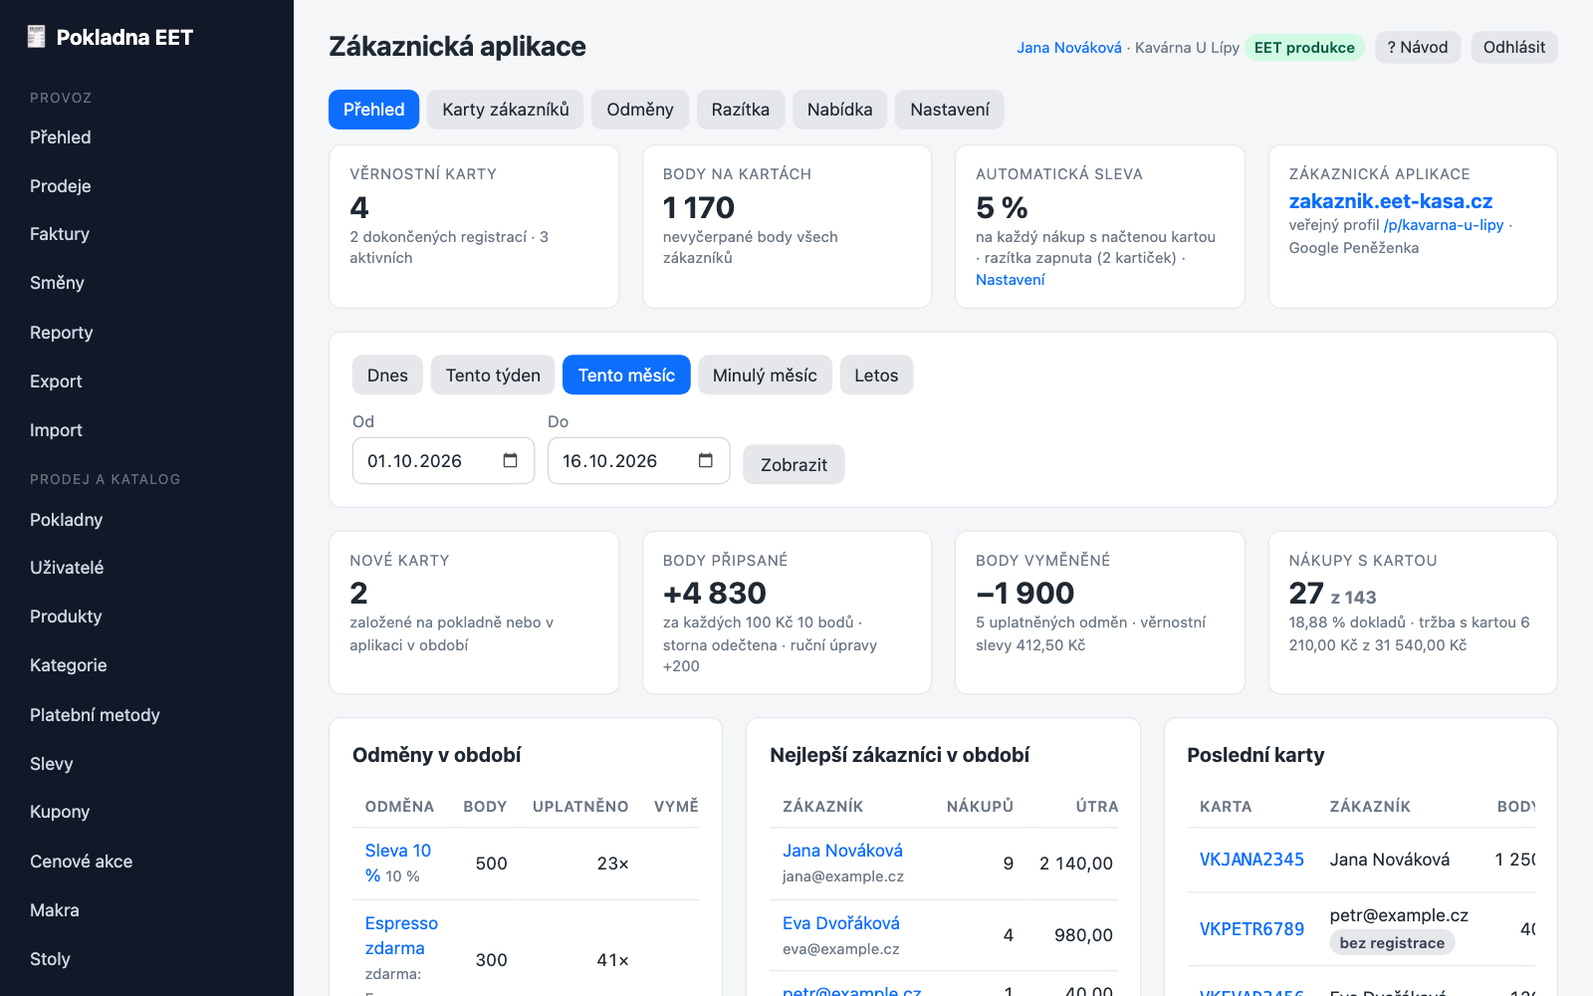Image resolution: width=1593 pixels, height=996 pixels.
Task: Go to Uživatelé in the sidebar
Action: click(x=67, y=568)
